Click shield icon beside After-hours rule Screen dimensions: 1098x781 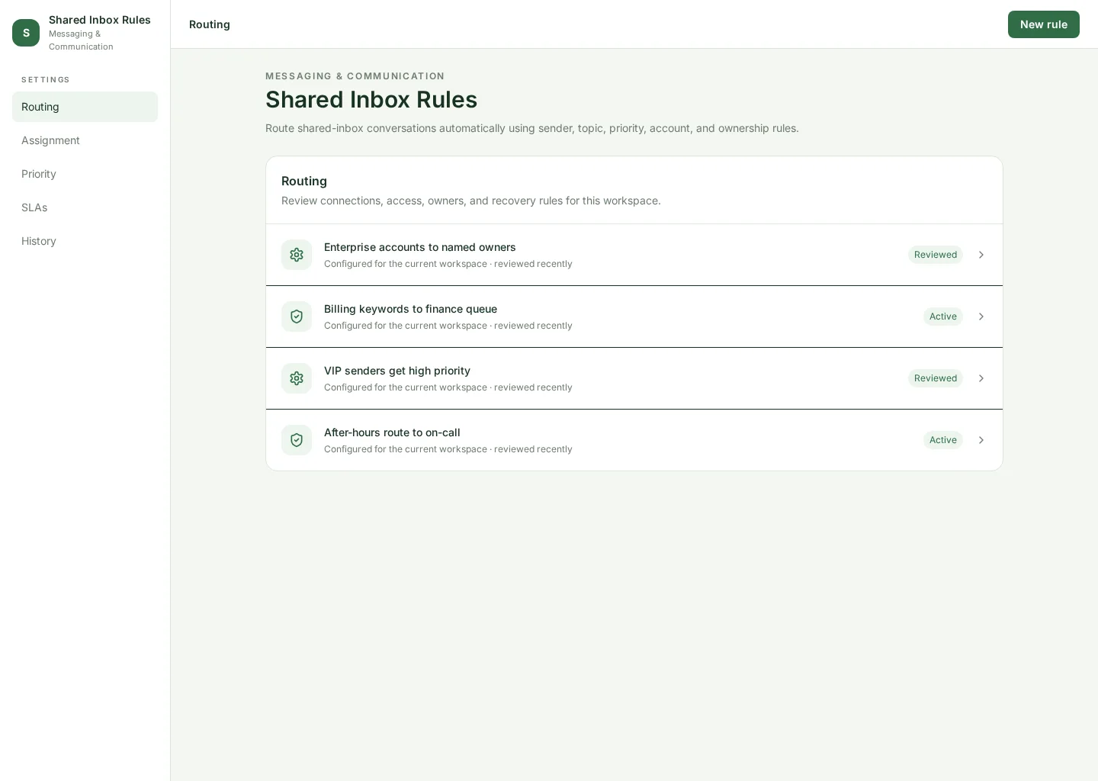point(297,440)
